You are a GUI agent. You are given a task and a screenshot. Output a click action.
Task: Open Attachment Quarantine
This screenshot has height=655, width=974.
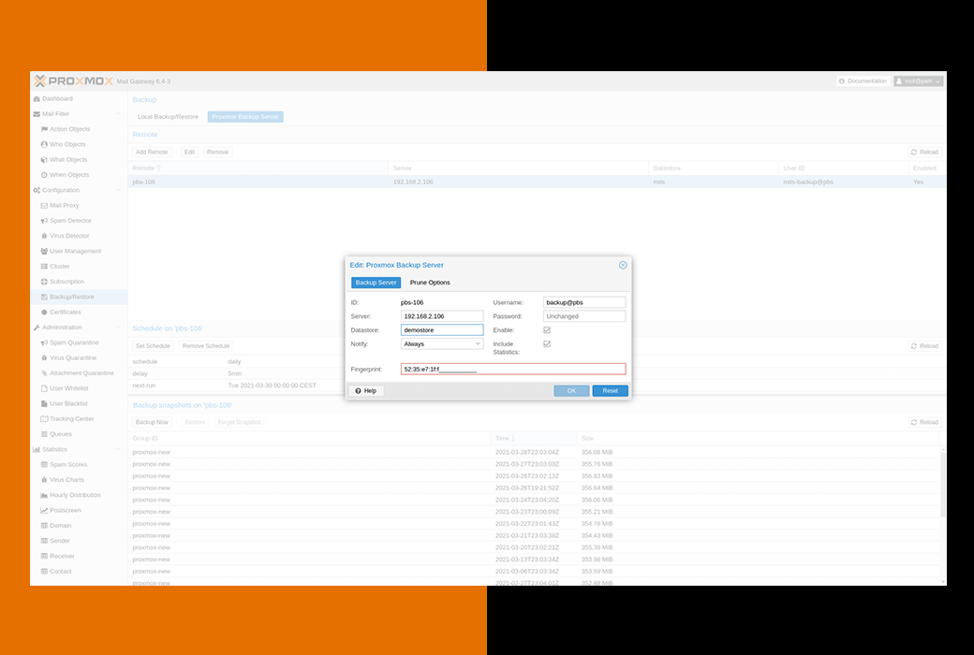pos(81,373)
